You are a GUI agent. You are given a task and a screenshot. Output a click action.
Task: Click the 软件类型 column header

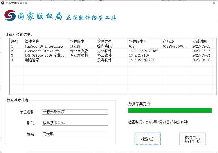pos(112,41)
